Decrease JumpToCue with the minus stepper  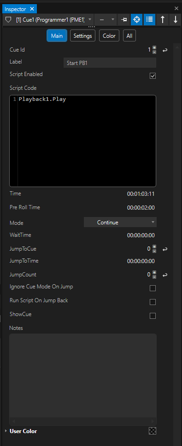click(154, 251)
